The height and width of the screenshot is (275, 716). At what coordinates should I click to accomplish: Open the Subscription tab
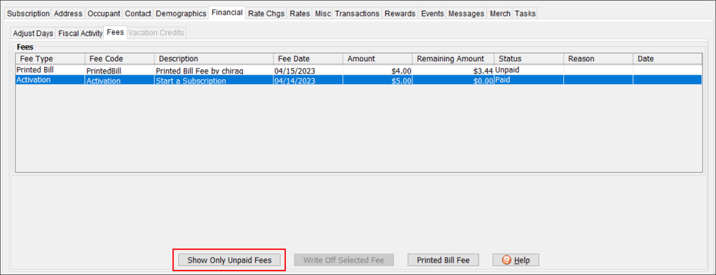(28, 13)
